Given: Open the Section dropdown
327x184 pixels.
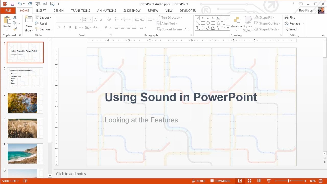Looking at the screenshot, I should point(44,29).
